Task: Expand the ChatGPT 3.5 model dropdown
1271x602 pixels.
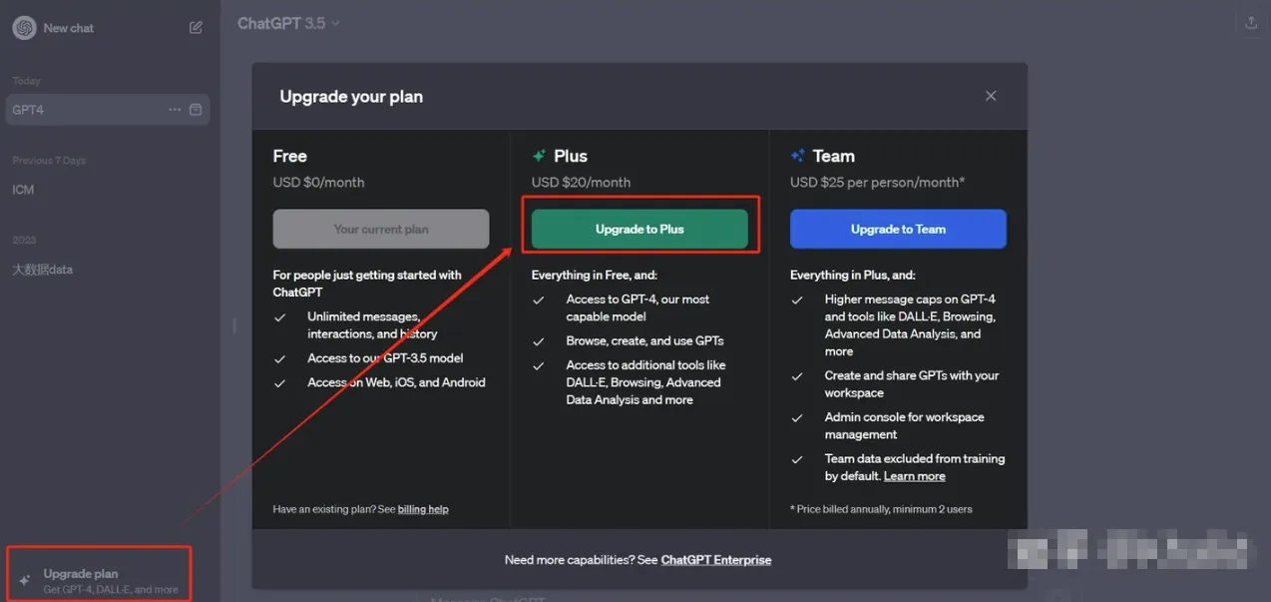Action: click(x=289, y=23)
